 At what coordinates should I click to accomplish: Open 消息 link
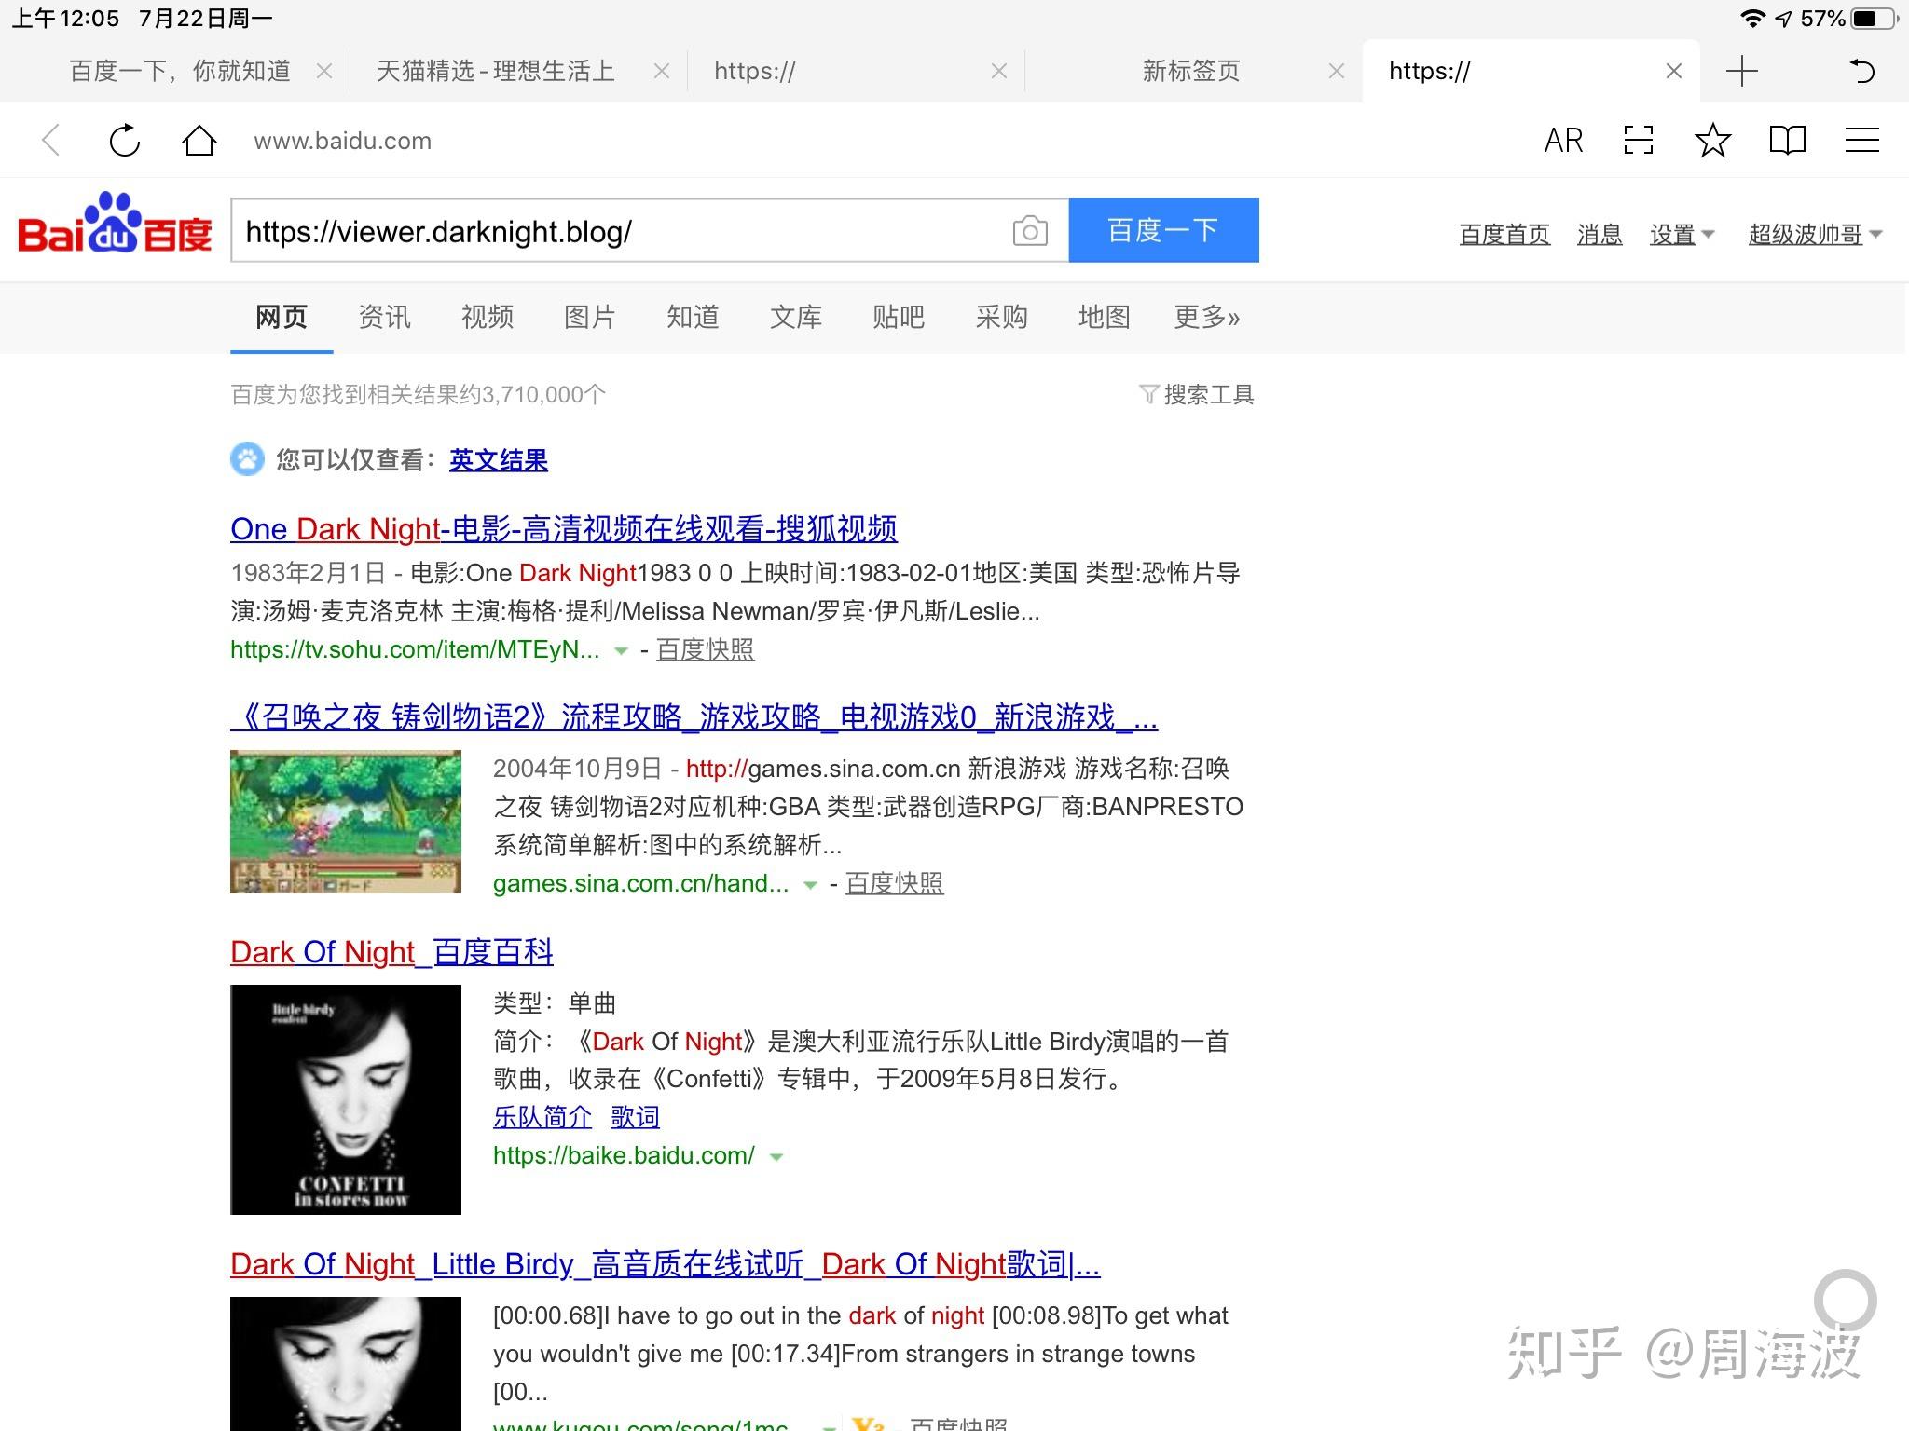[1600, 234]
